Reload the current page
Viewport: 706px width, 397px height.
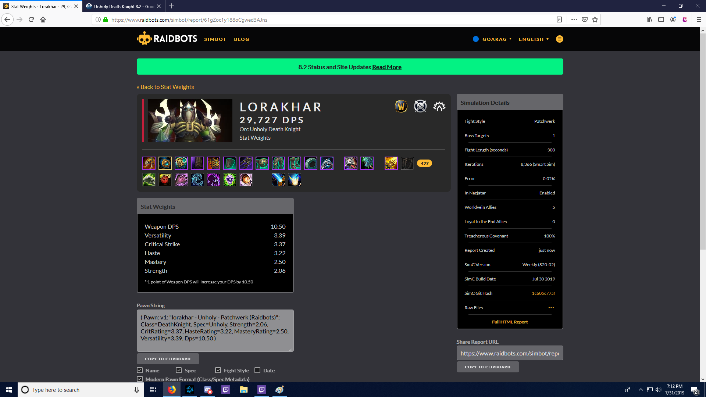point(31,19)
